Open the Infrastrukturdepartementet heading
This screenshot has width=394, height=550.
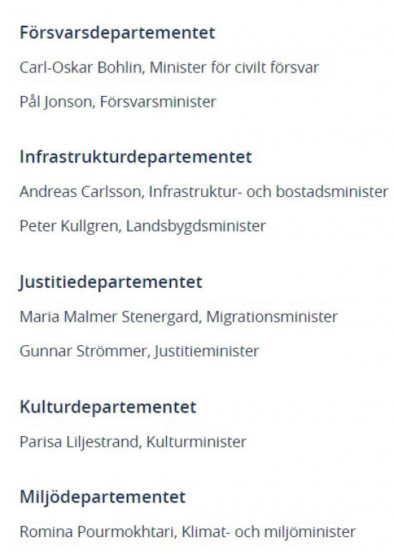click(136, 157)
